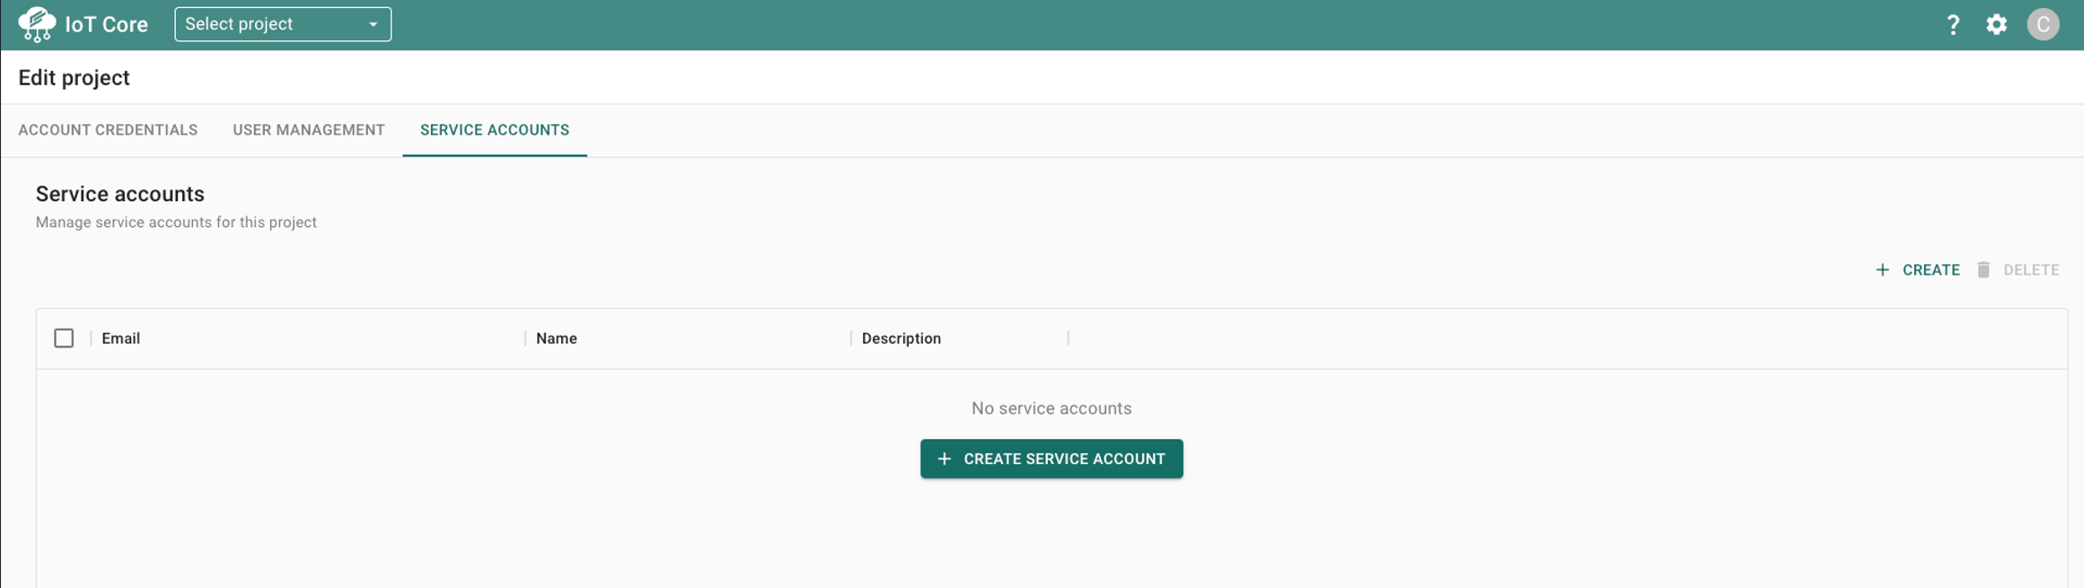Click the plus icon beside CREATE
2084x588 pixels.
point(1882,270)
